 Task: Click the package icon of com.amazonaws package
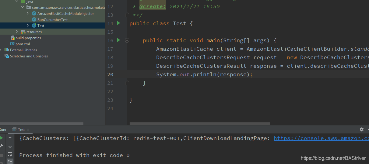pyautogui.click(x=29, y=7)
